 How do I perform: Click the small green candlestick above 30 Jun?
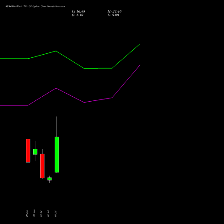pos(35,151)
